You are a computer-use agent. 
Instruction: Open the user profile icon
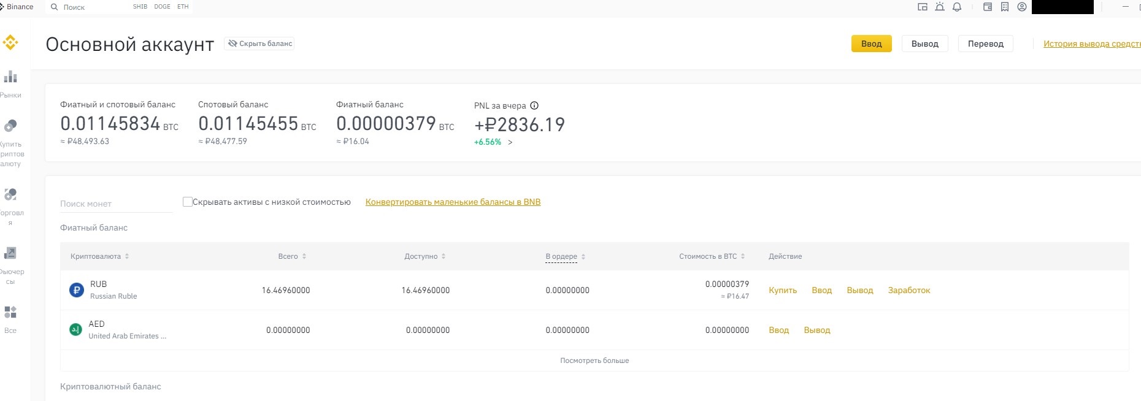(1022, 7)
